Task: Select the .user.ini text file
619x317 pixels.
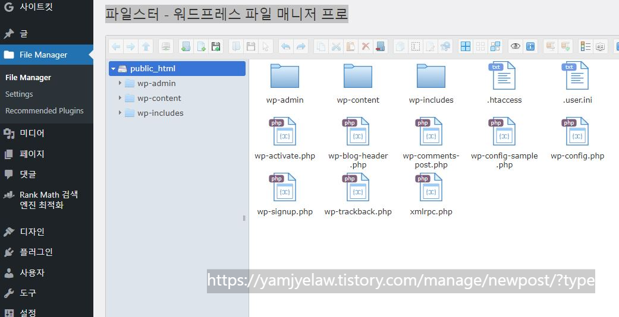Action: point(577,84)
